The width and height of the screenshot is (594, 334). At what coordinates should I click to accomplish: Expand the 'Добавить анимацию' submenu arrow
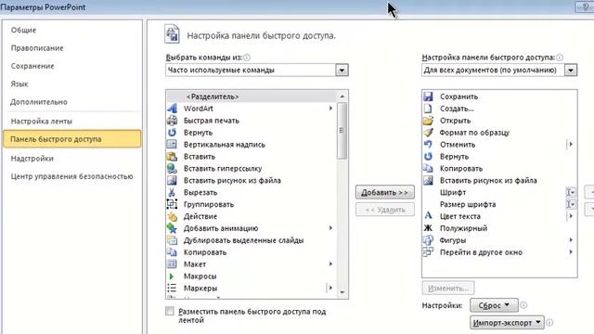pos(330,228)
